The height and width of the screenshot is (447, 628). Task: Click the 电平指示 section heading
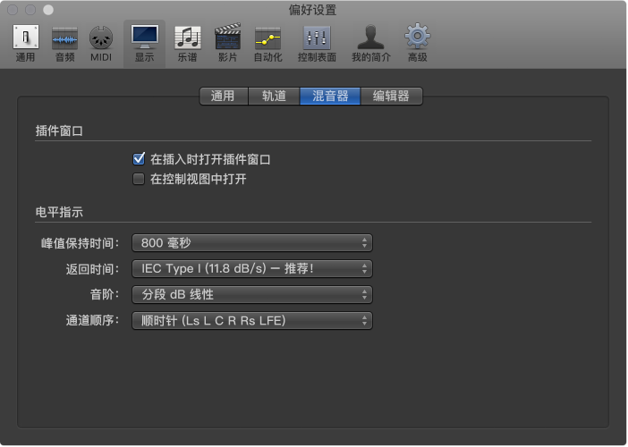click(x=59, y=212)
